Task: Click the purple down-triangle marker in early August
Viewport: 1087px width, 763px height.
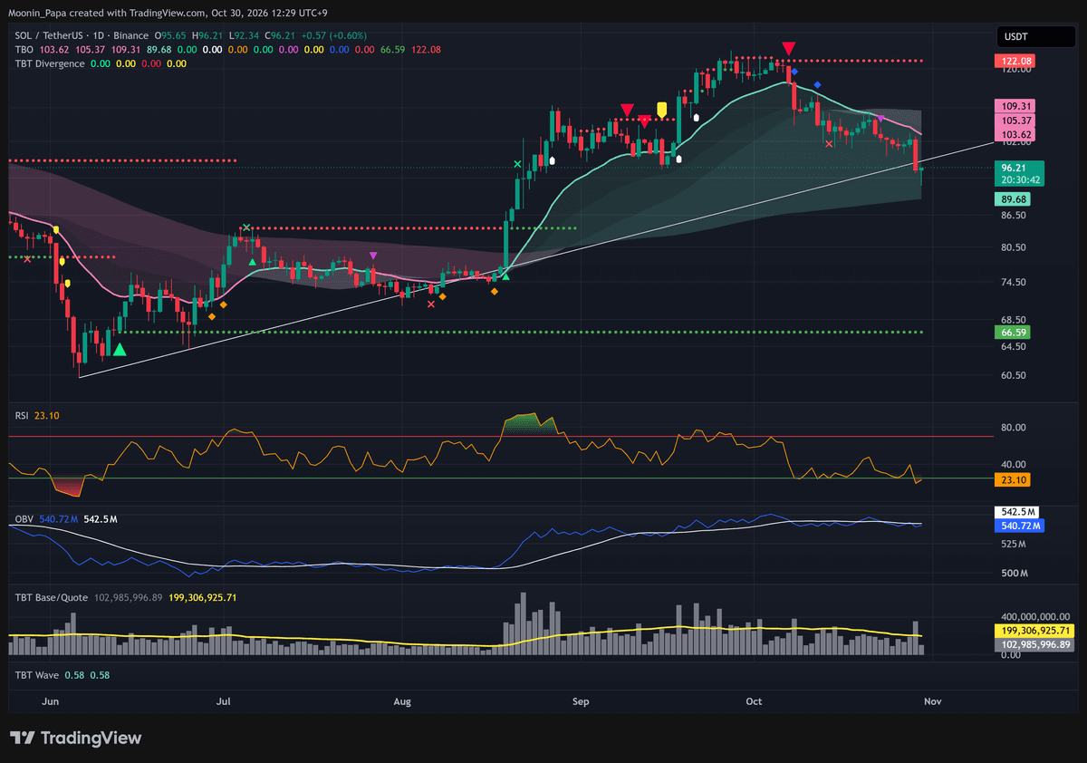Action: click(x=373, y=256)
